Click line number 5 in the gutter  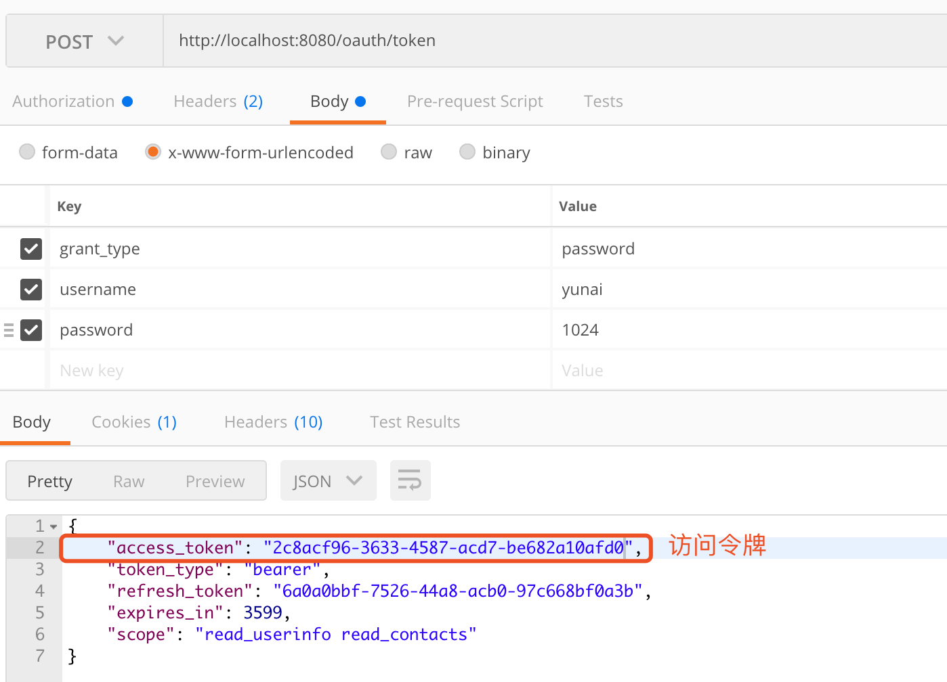click(x=40, y=613)
